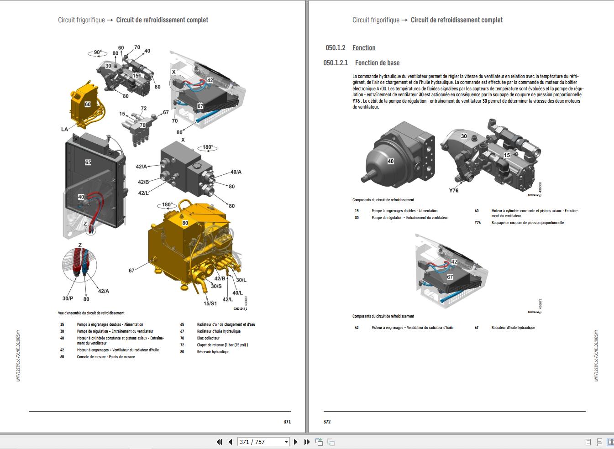Click the caption Vue d'ensemble du circuit de refroidissement
Image resolution: width=614 pixels, height=449 pixels.
coord(90,313)
